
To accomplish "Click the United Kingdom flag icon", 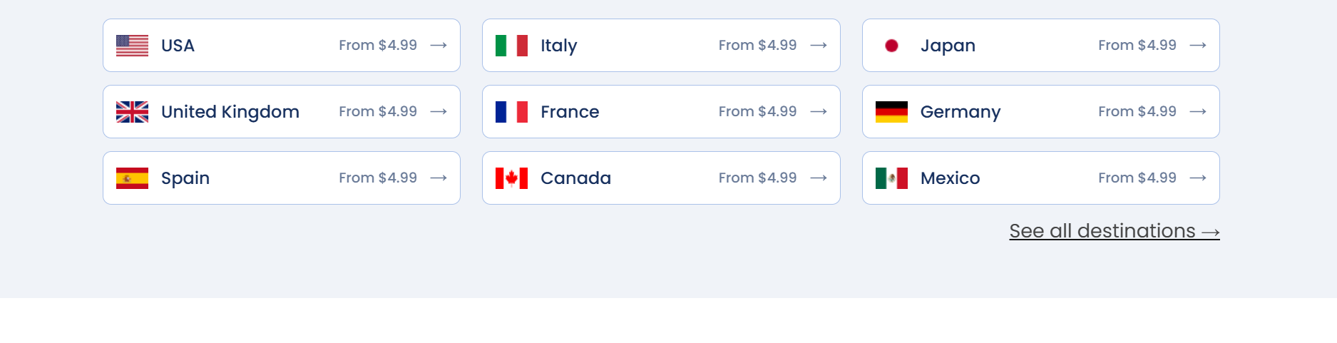I will [132, 112].
